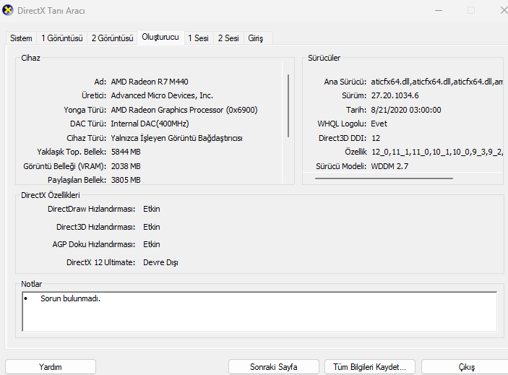Viewport: 508px width, 375px height.
Task: Click the Üretici label
Action: [94, 95]
